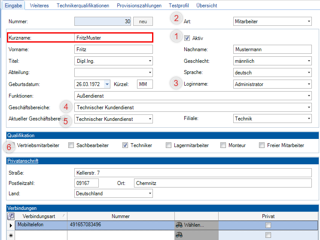Open the Art dropdown showing Mitarbeiter
The height and width of the screenshot is (240, 320).
pos(309,22)
